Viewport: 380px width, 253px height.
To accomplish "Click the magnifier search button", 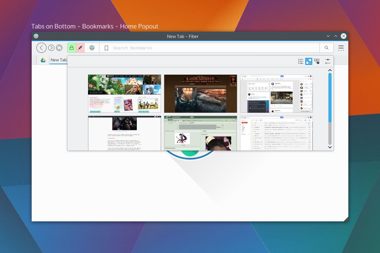I will (326, 48).
